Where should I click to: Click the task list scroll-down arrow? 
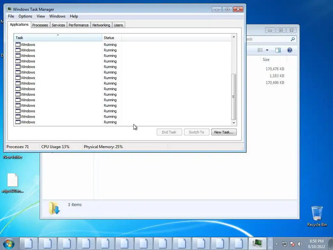(x=233, y=123)
